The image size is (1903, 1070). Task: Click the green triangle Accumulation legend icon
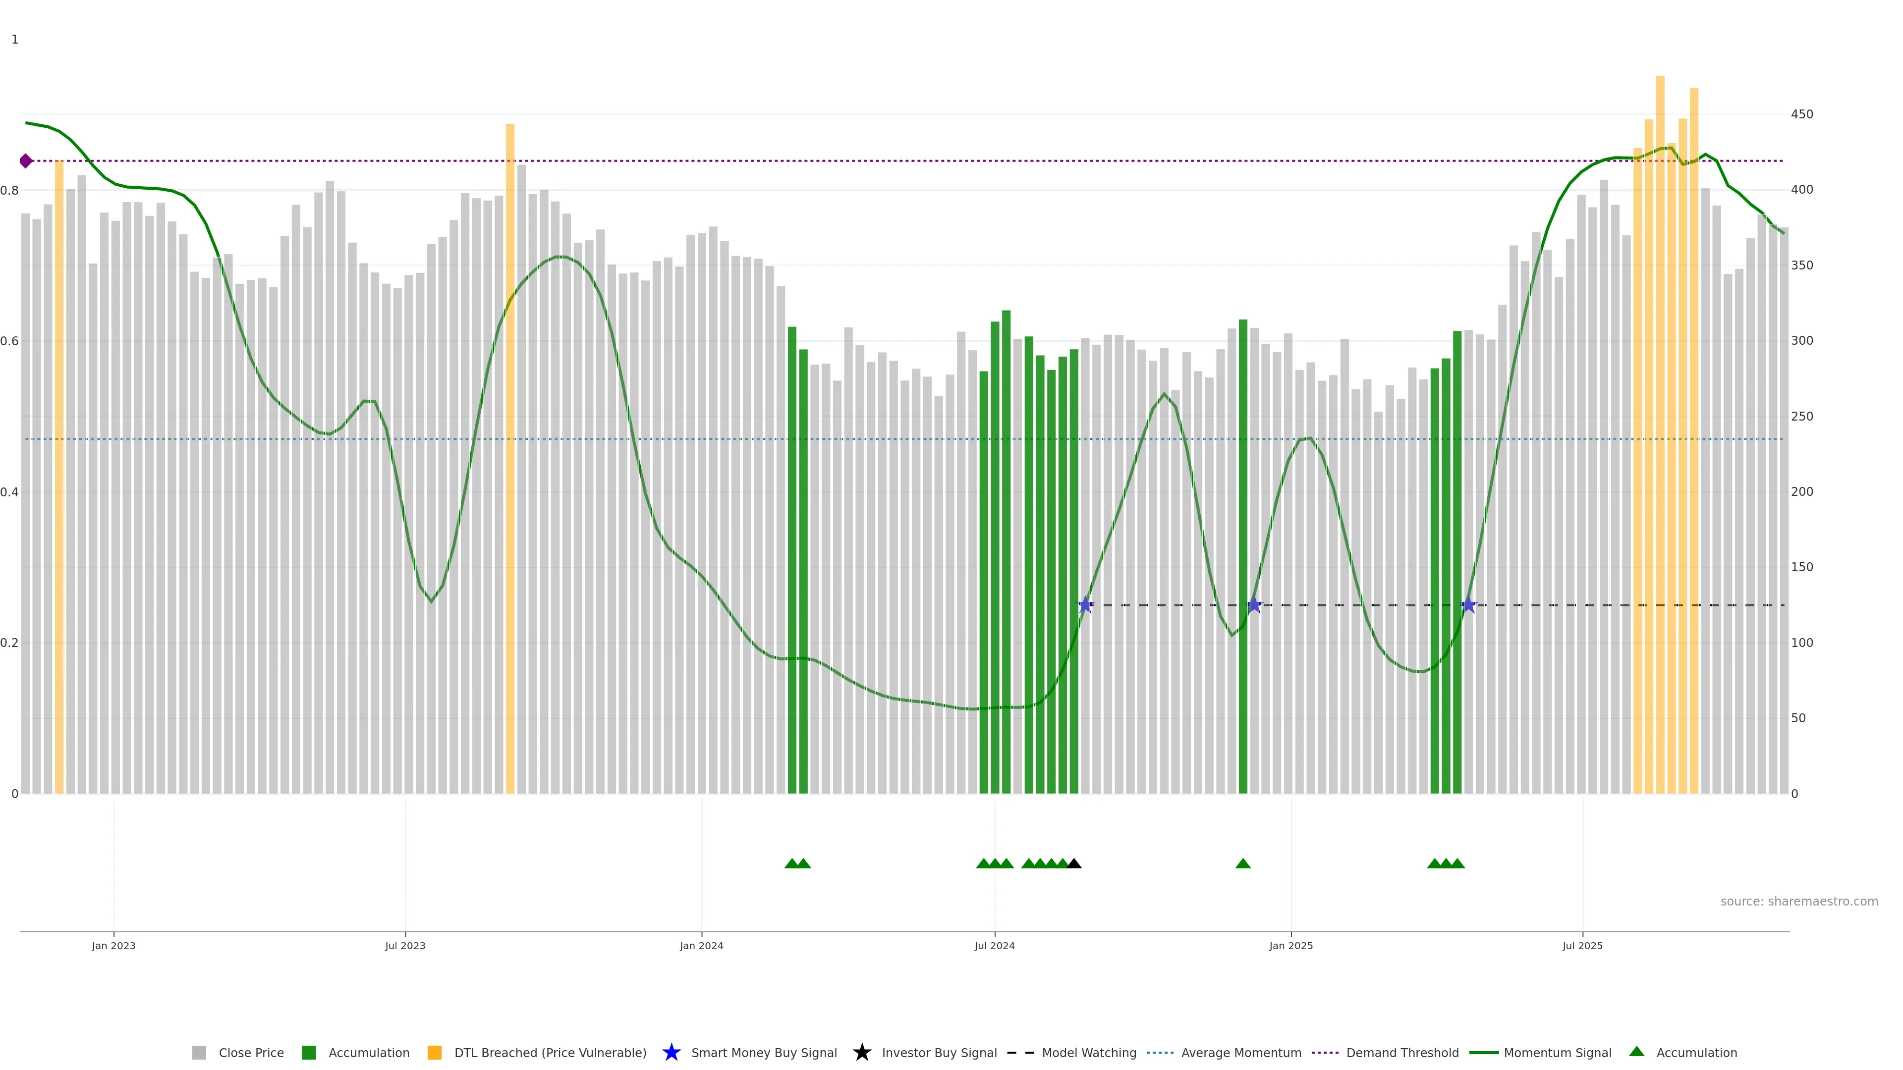point(1636,1052)
